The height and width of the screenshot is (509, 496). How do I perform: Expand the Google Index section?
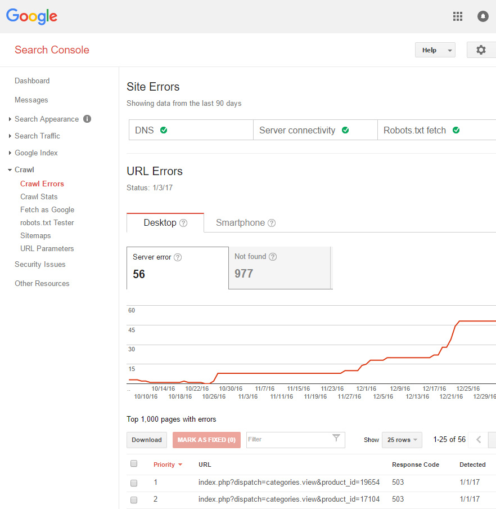click(x=10, y=153)
